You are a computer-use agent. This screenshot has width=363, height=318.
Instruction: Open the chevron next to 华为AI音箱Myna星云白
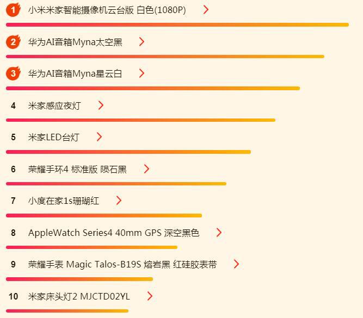[141, 73]
